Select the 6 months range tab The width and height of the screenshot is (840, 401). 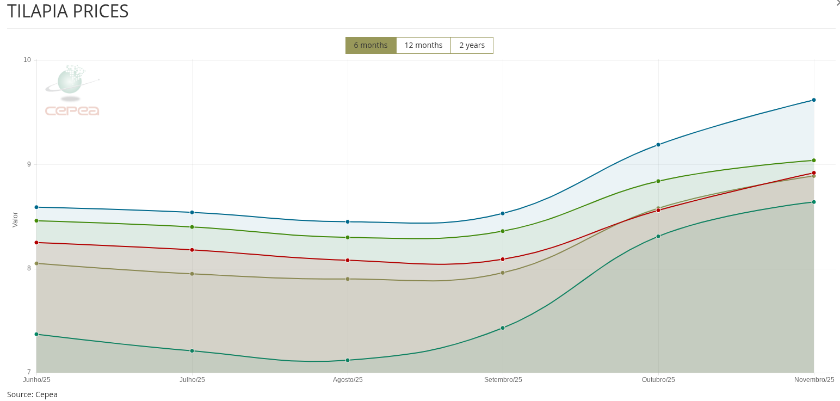(x=370, y=45)
